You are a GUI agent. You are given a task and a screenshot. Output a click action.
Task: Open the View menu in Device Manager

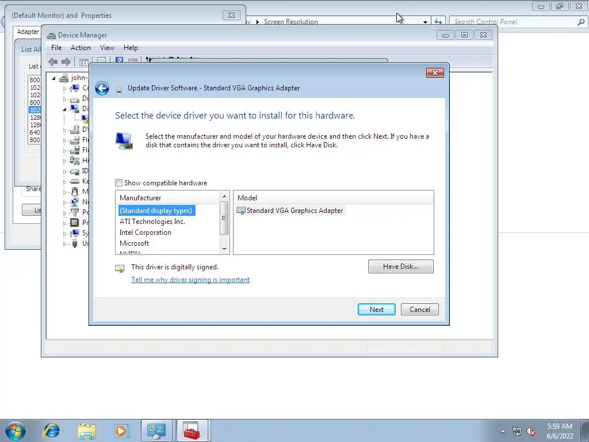pyautogui.click(x=107, y=48)
